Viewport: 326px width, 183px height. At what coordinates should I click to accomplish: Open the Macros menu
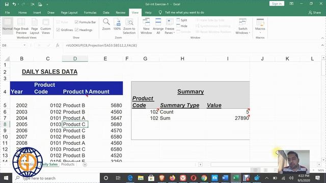[x=260, y=26]
